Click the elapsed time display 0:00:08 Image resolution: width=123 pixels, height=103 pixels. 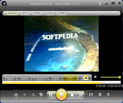101,86
